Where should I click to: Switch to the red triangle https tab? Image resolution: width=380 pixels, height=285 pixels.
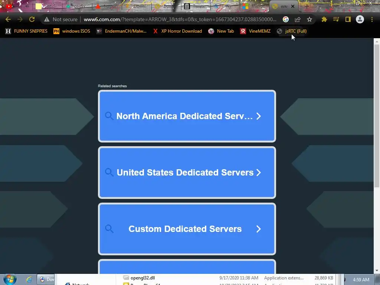[x=107, y=6]
